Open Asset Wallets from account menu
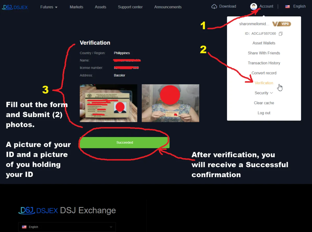 [264, 43]
